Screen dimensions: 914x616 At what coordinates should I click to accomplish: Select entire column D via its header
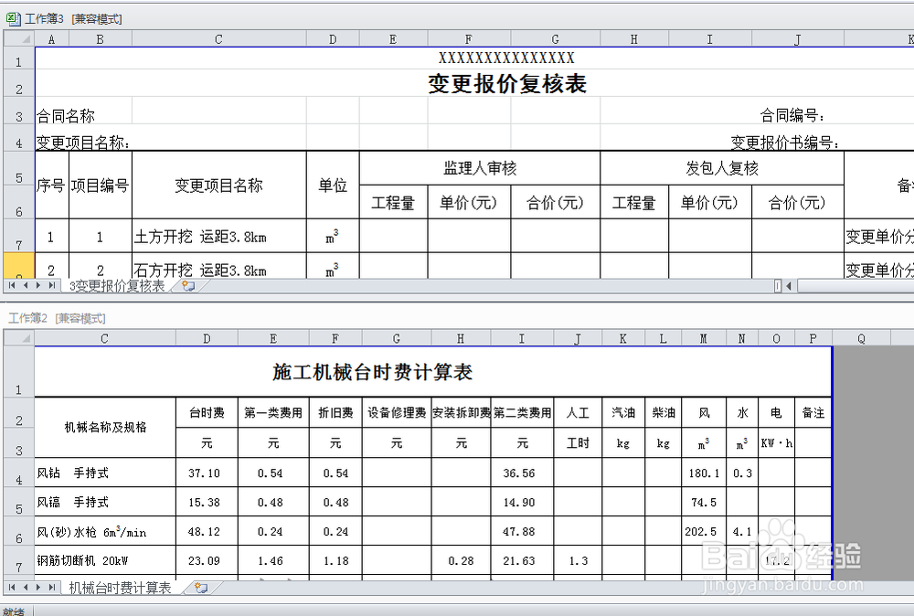pyautogui.click(x=332, y=38)
